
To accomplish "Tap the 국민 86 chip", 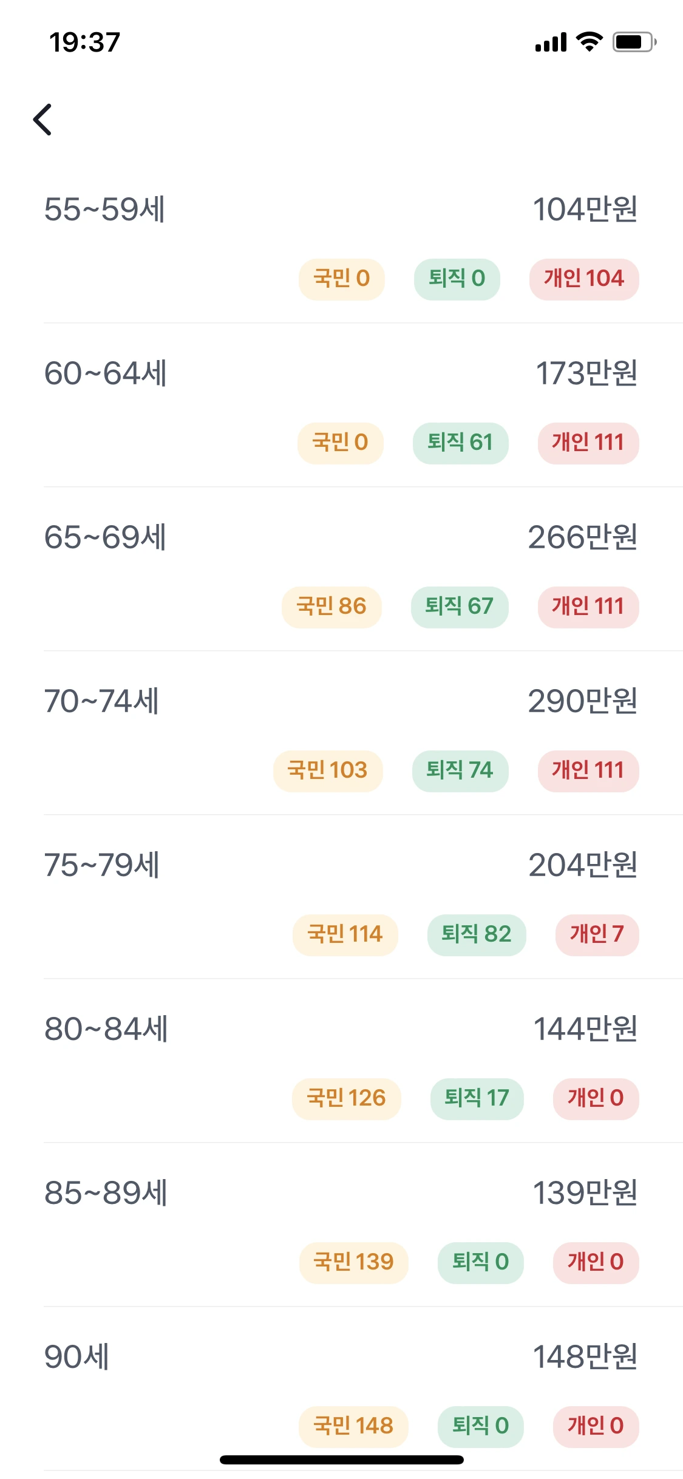I will coord(331,607).
